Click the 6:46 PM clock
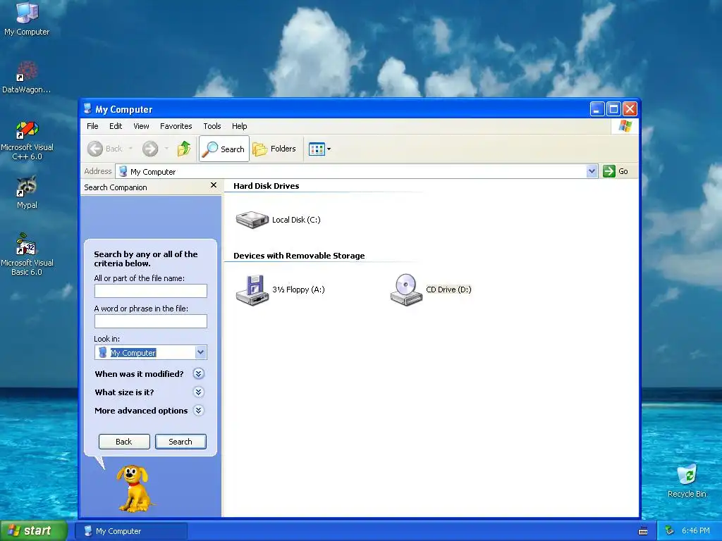 696,531
